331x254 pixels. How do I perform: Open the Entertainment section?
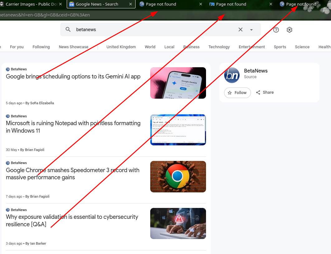click(252, 47)
